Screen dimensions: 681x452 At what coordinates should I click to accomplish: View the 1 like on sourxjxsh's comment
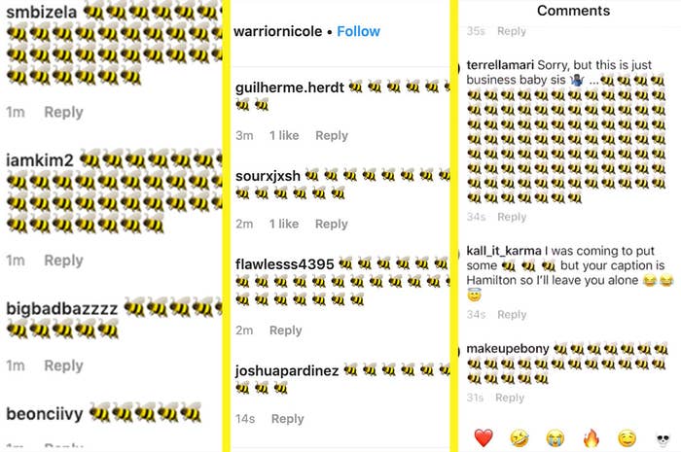(x=284, y=224)
